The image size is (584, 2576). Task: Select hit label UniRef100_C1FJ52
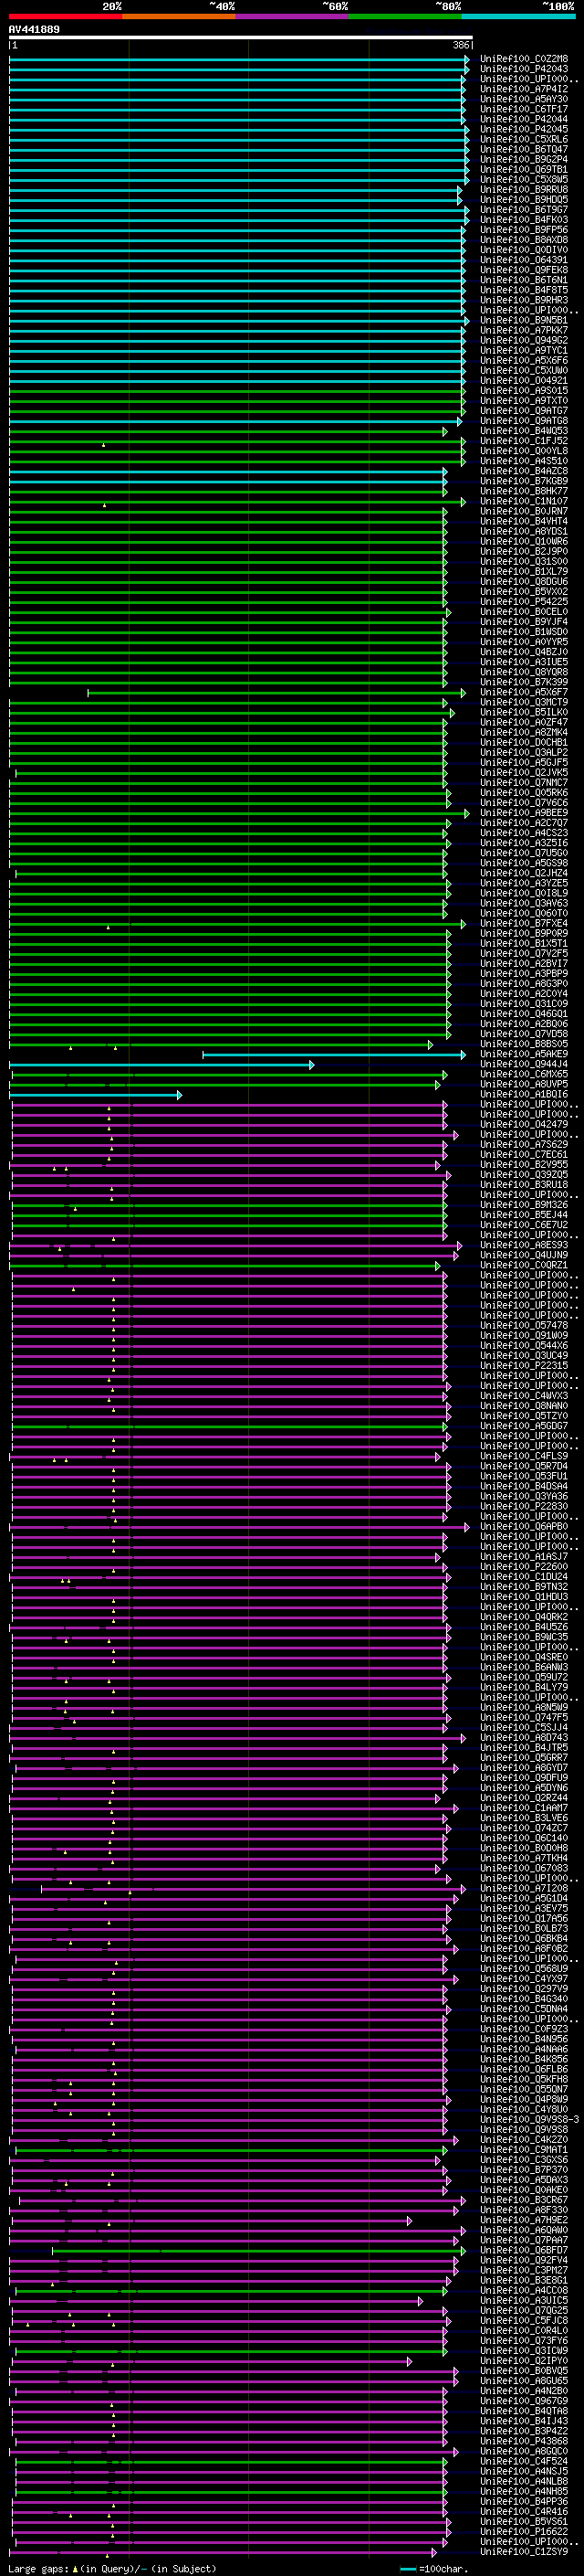point(524,441)
